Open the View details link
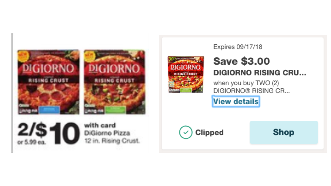This screenshot has height=186, width=331. (x=236, y=102)
